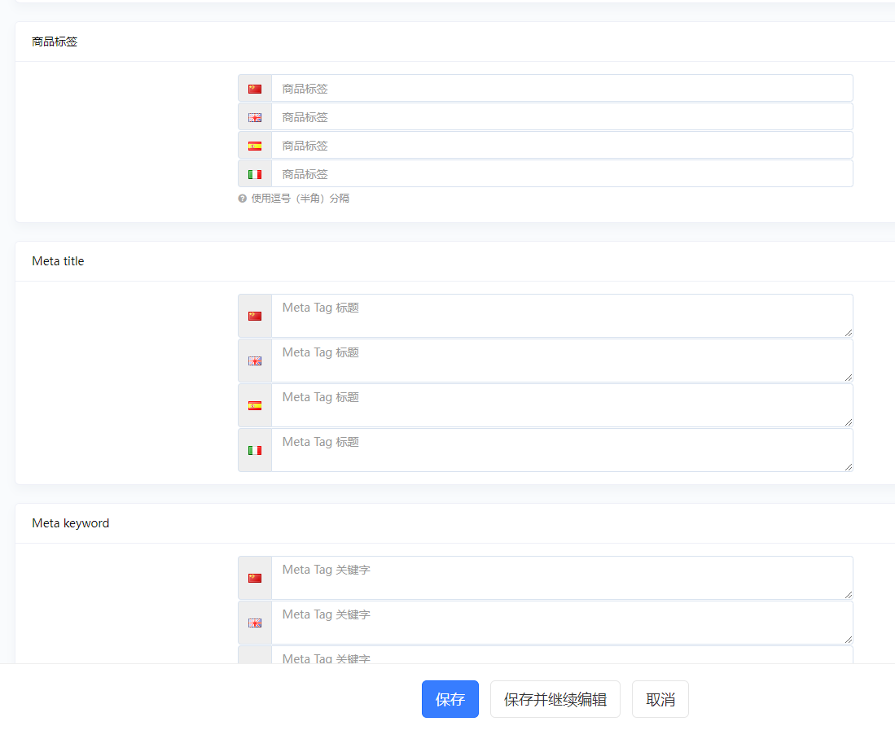The width and height of the screenshot is (895, 730).
Task: Click the 保存并继续编辑 button
Action: pyautogui.click(x=555, y=699)
